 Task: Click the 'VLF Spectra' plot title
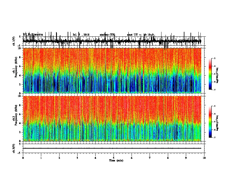(33, 35)
